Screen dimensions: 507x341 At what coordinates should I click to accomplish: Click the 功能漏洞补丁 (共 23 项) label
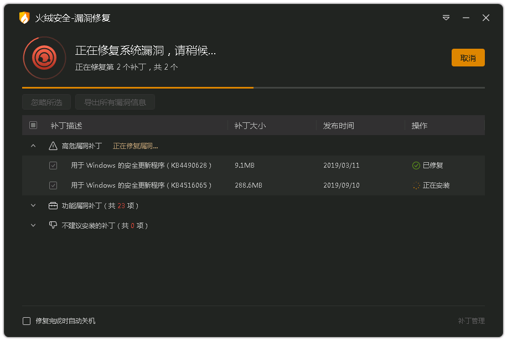click(x=100, y=206)
